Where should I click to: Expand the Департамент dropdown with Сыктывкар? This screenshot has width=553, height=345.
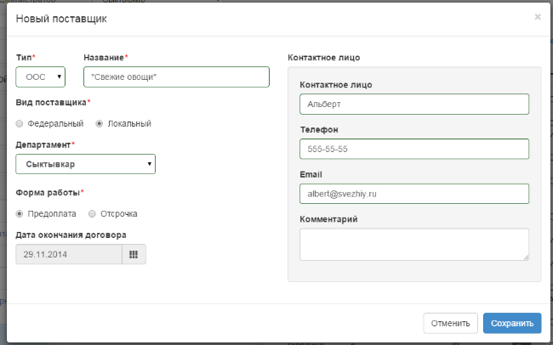86,164
